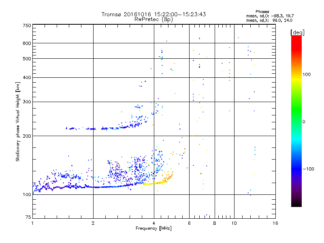Click the x-axis tick label "1"
Viewport: 324px width, 243px height.
32,223
